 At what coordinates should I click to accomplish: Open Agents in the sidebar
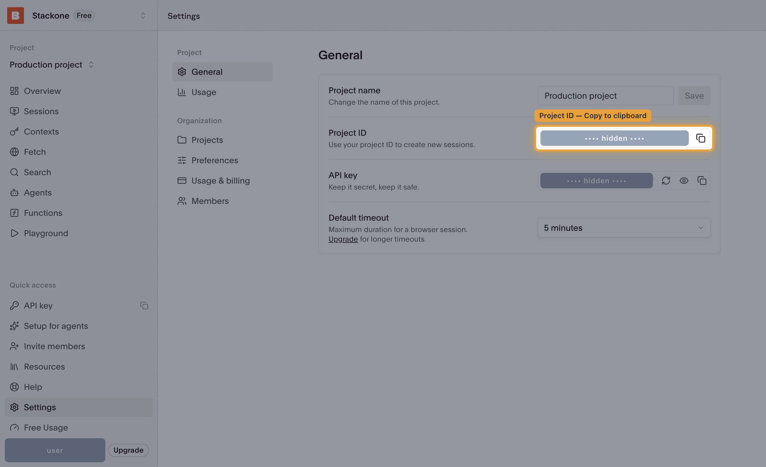(79, 193)
